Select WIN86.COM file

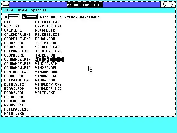pyautogui.click(x=45, y=80)
